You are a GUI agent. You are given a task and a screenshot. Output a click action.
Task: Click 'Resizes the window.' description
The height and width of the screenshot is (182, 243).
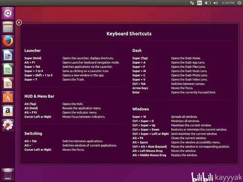184,155
